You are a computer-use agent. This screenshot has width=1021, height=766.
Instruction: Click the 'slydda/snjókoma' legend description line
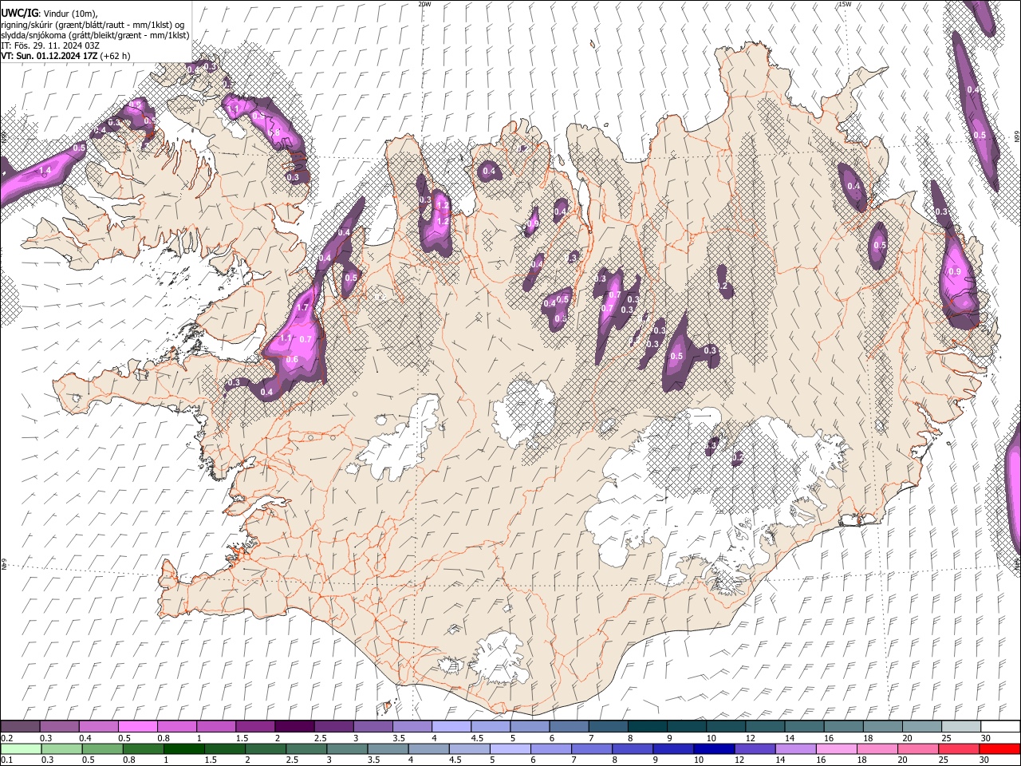point(95,35)
